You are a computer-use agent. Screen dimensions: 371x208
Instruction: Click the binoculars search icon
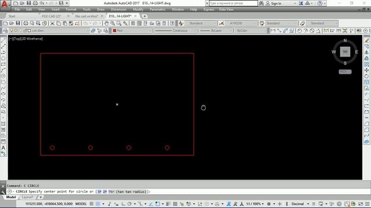(261, 3)
